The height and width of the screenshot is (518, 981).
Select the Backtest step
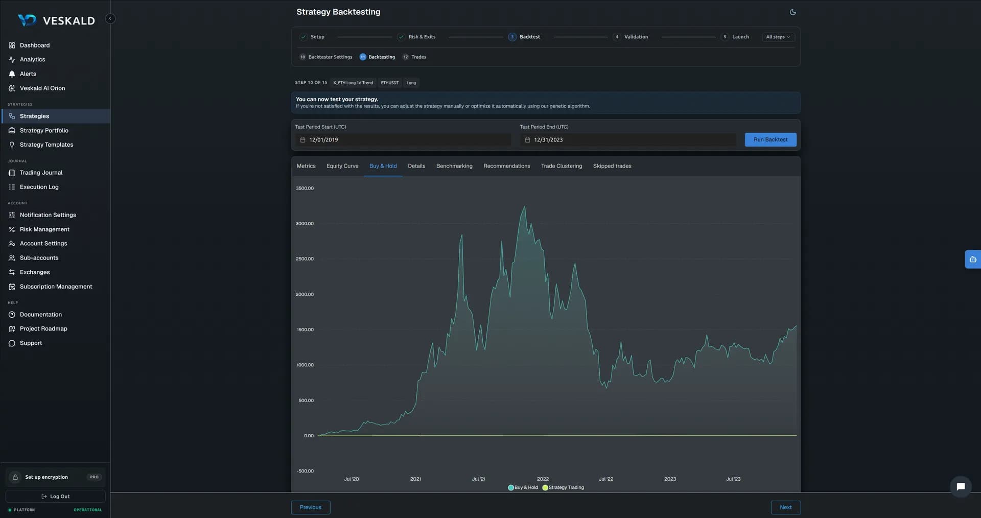coord(524,37)
